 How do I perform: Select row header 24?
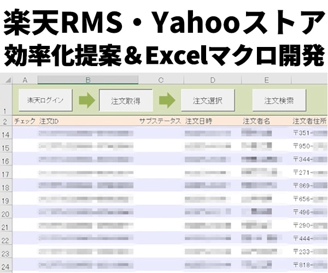(6, 265)
